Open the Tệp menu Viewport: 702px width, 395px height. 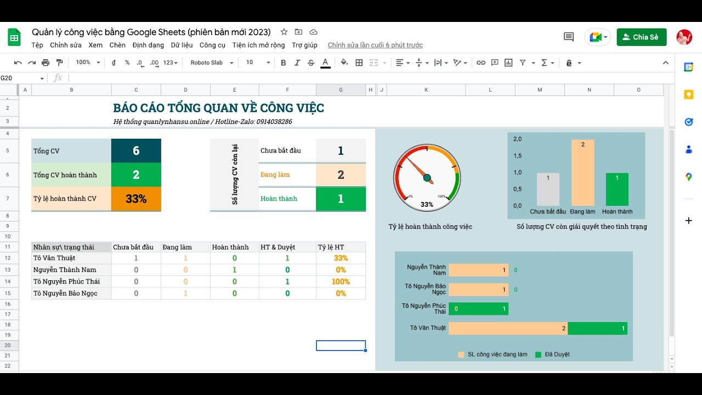click(37, 45)
